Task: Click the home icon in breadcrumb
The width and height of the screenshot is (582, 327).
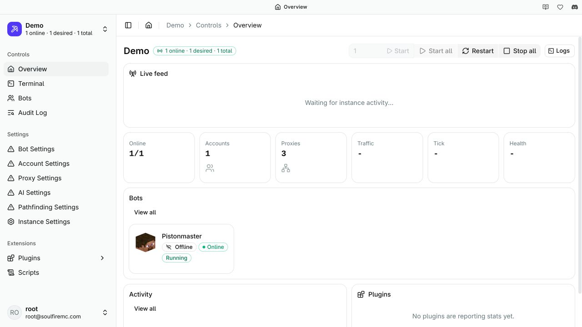Action: point(149,25)
